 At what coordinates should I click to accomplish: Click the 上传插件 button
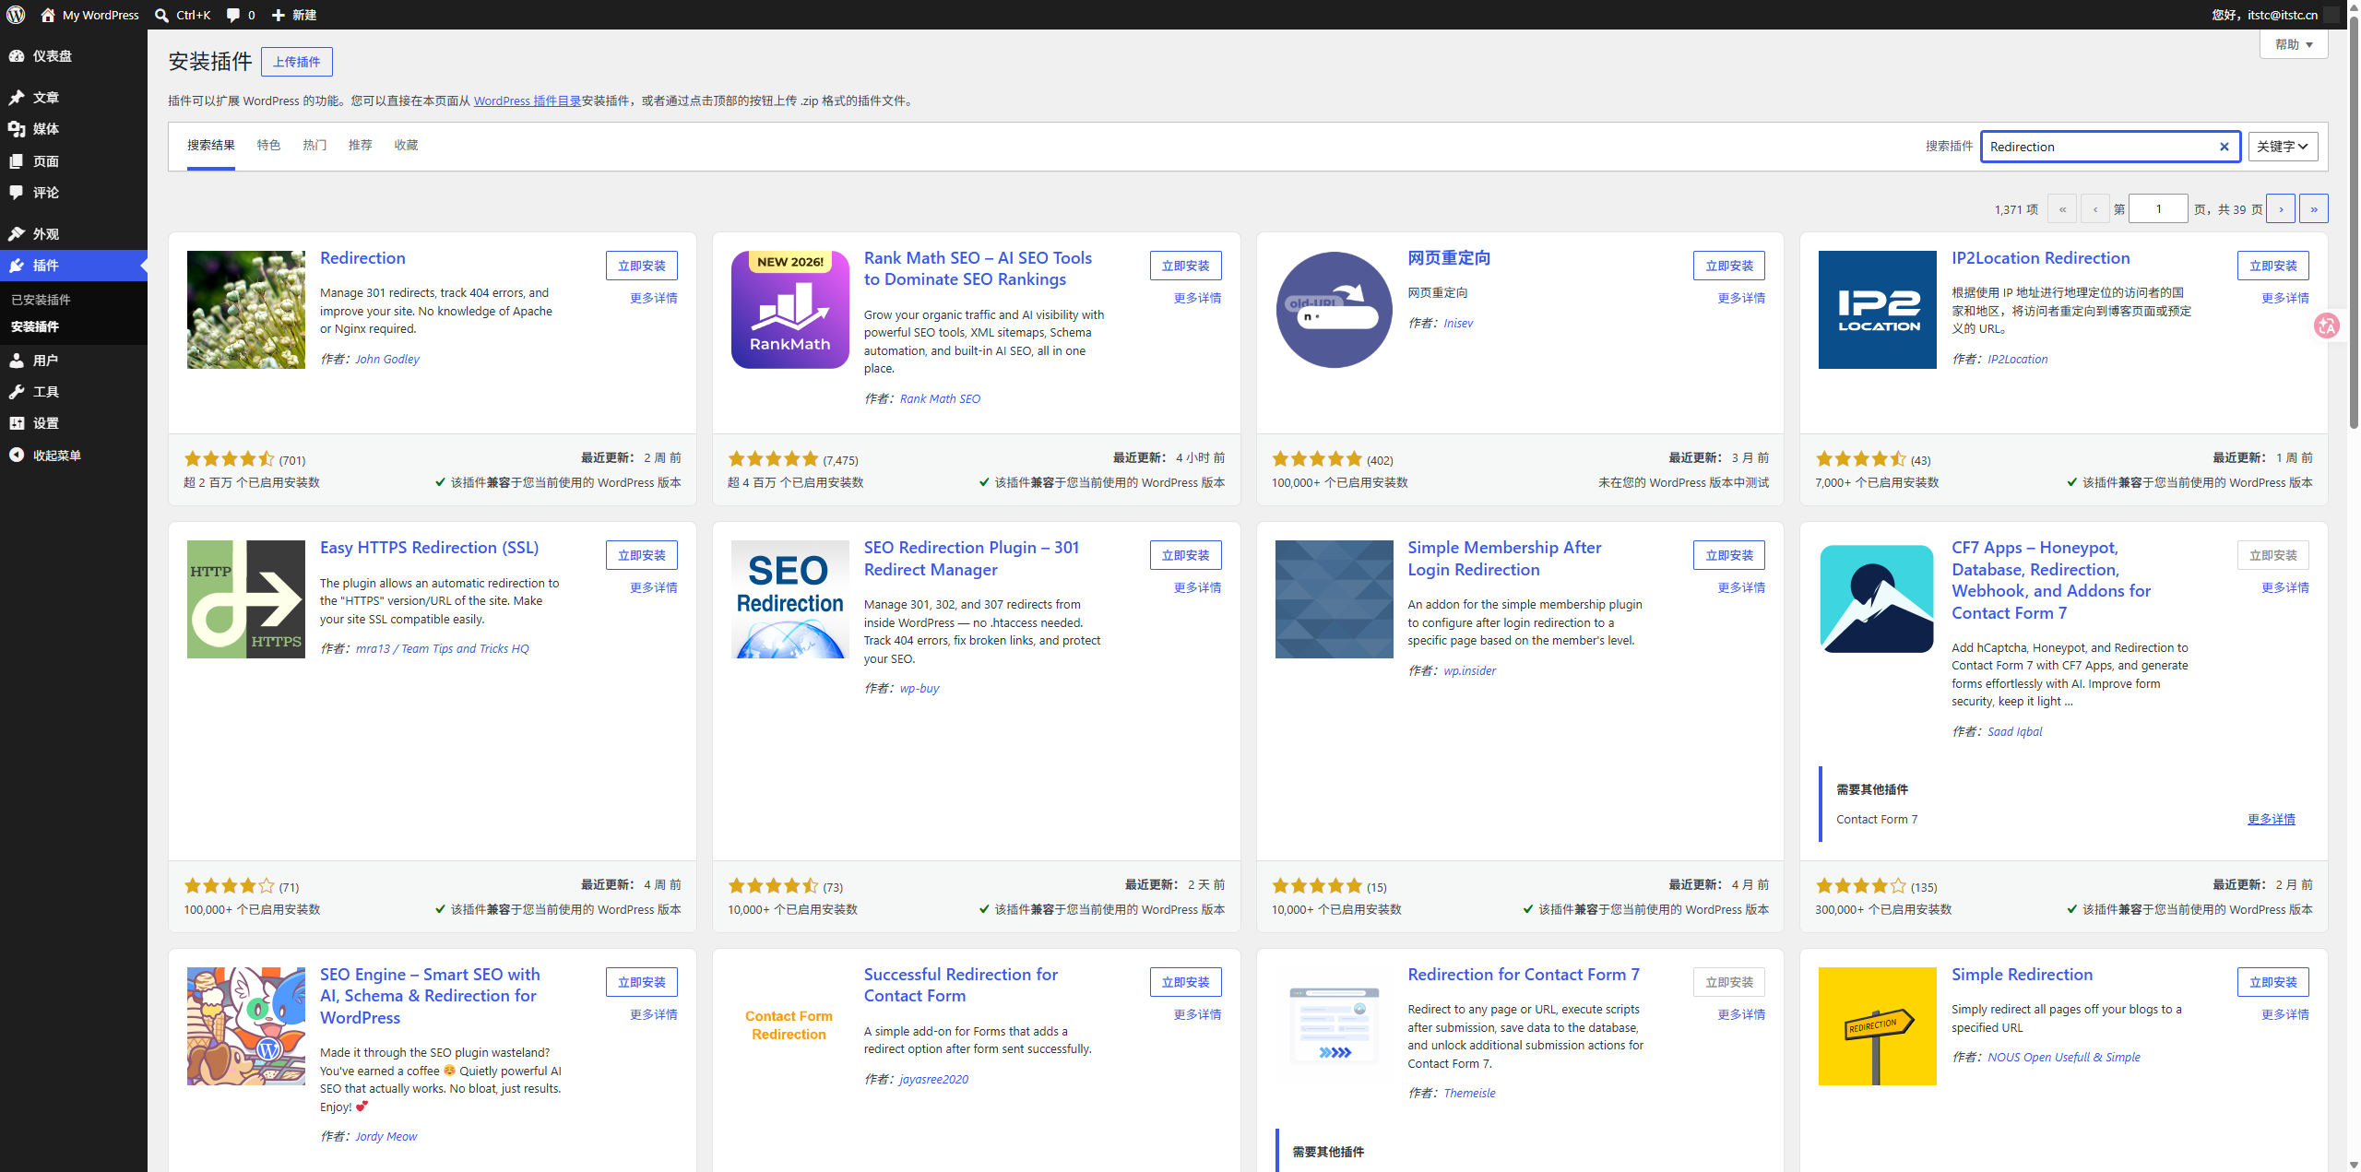point(297,62)
